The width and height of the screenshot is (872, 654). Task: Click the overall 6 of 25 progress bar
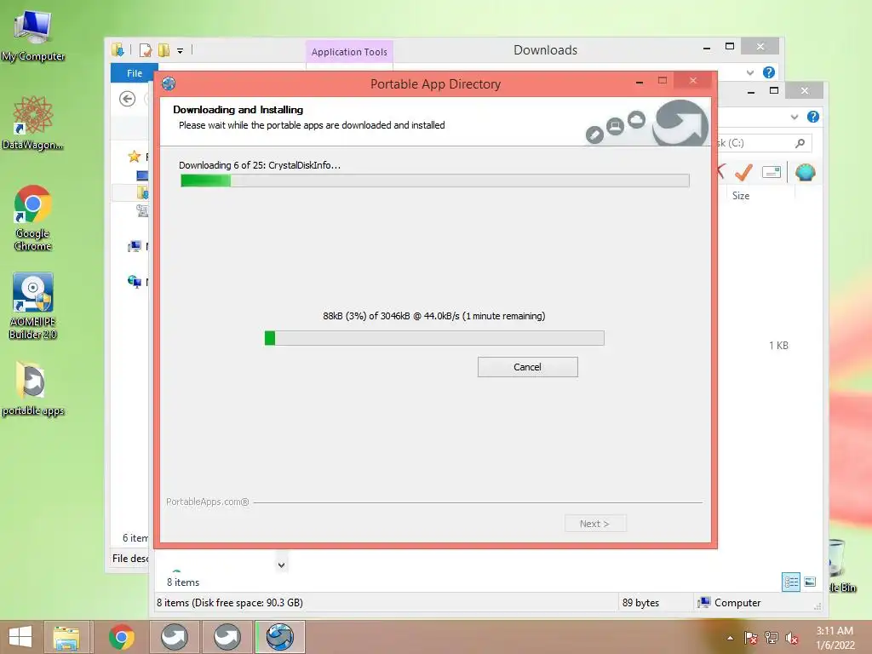(x=435, y=181)
